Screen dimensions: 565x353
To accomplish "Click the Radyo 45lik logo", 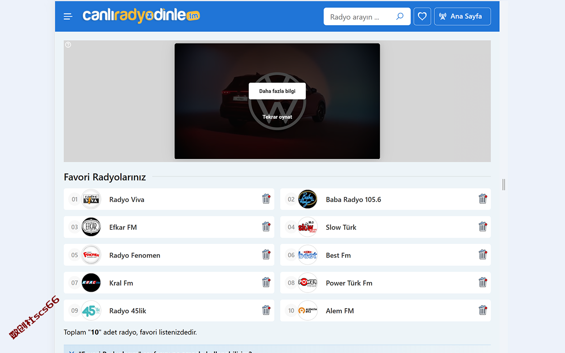I will (91, 311).
